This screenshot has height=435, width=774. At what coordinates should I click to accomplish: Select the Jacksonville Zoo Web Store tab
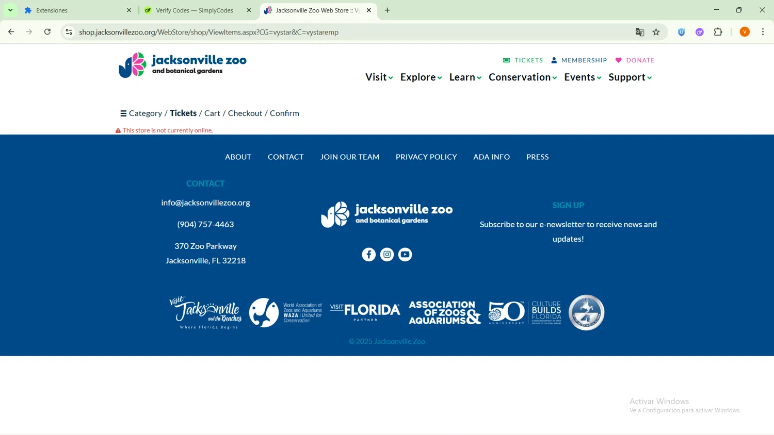(x=317, y=10)
